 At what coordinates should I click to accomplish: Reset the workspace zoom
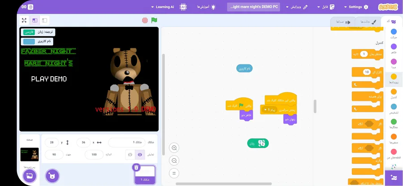174,173
